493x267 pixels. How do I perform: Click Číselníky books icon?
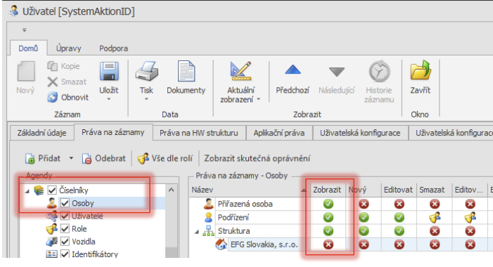click(x=39, y=190)
